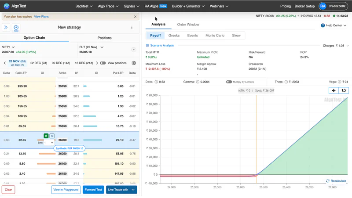The width and height of the screenshot is (352, 198).
Task: Click the option chain settings gear
Action: [134, 63]
